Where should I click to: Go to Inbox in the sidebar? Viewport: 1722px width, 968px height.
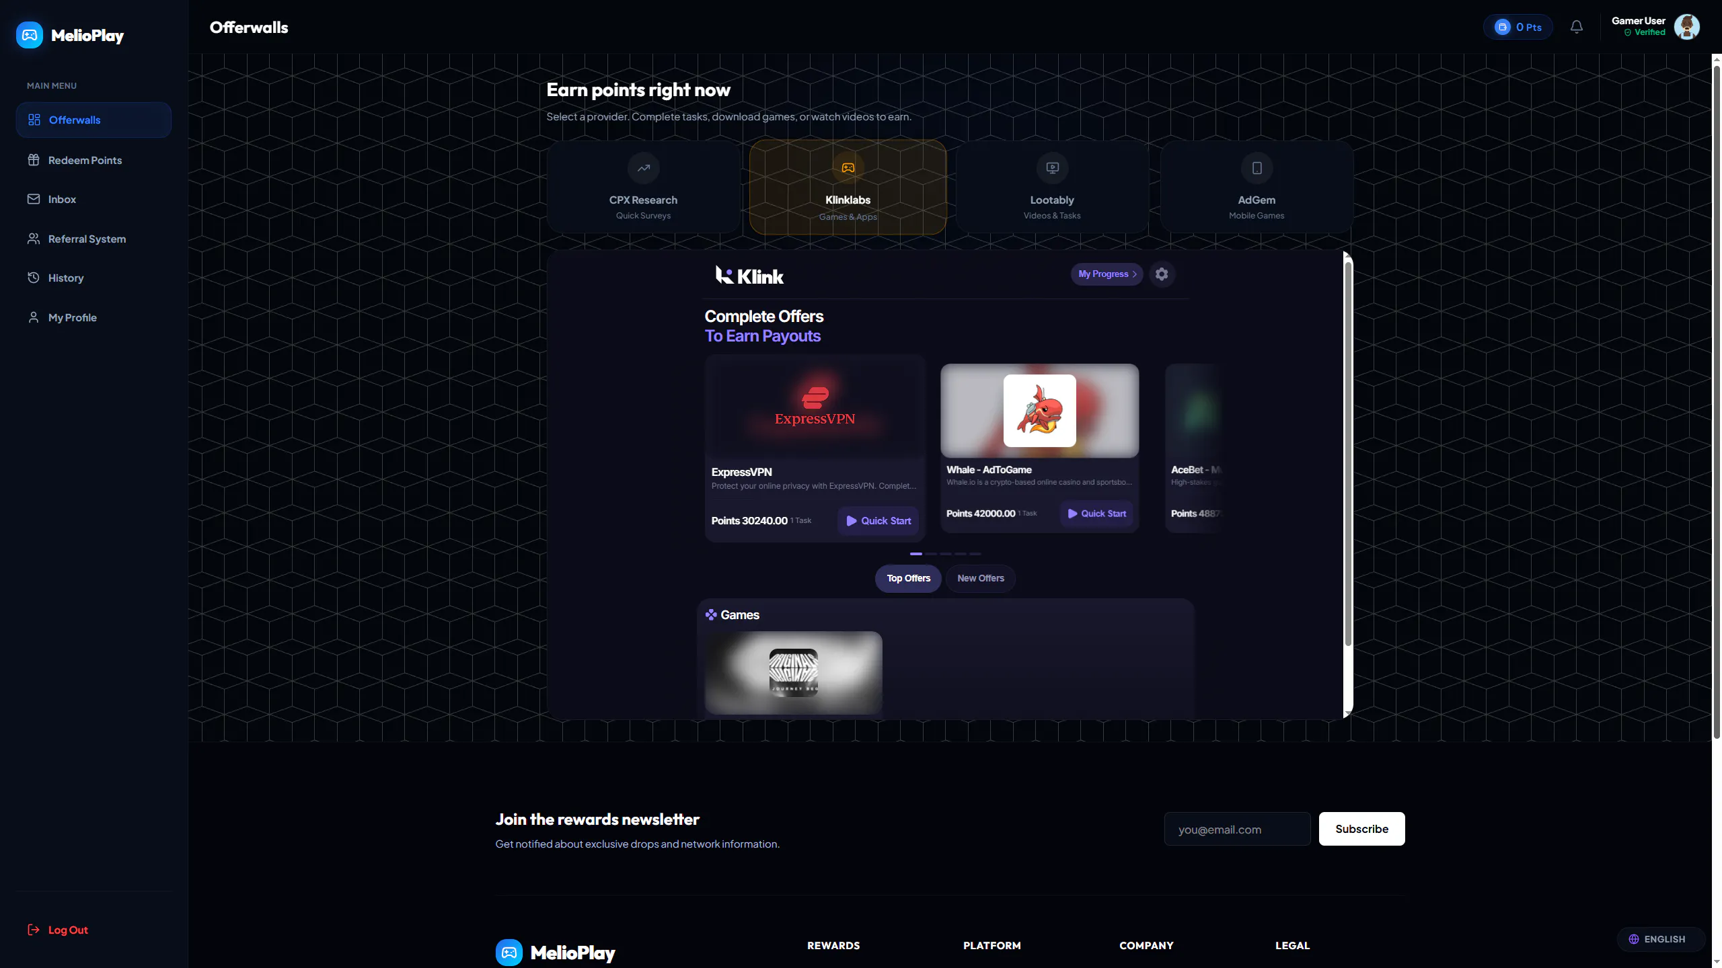click(93, 199)
